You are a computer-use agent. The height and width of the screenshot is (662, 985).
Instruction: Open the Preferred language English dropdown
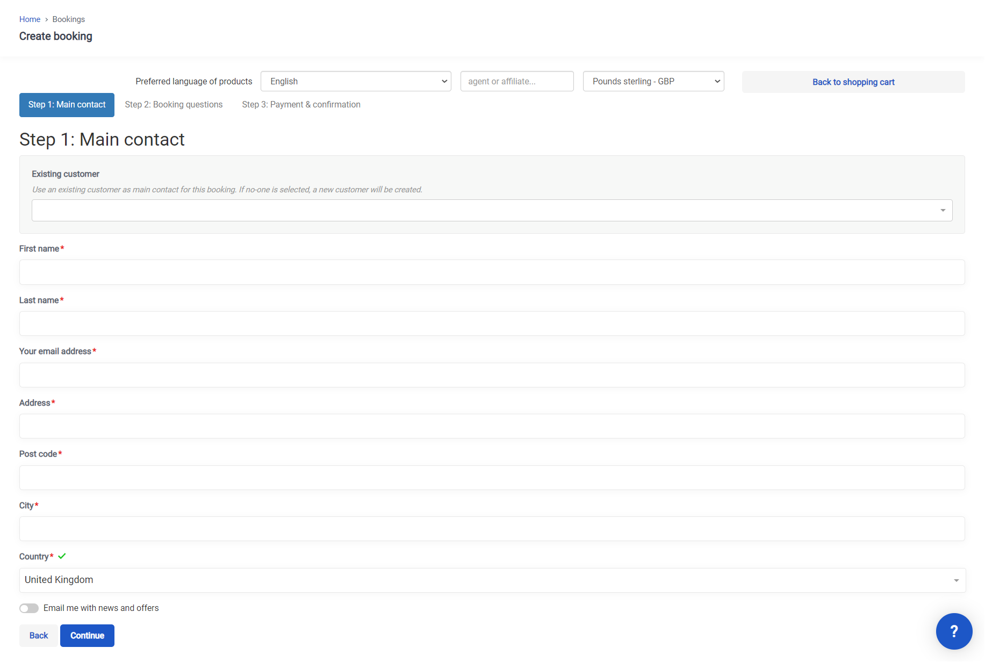pyautogui.click(x=356, y=81)
